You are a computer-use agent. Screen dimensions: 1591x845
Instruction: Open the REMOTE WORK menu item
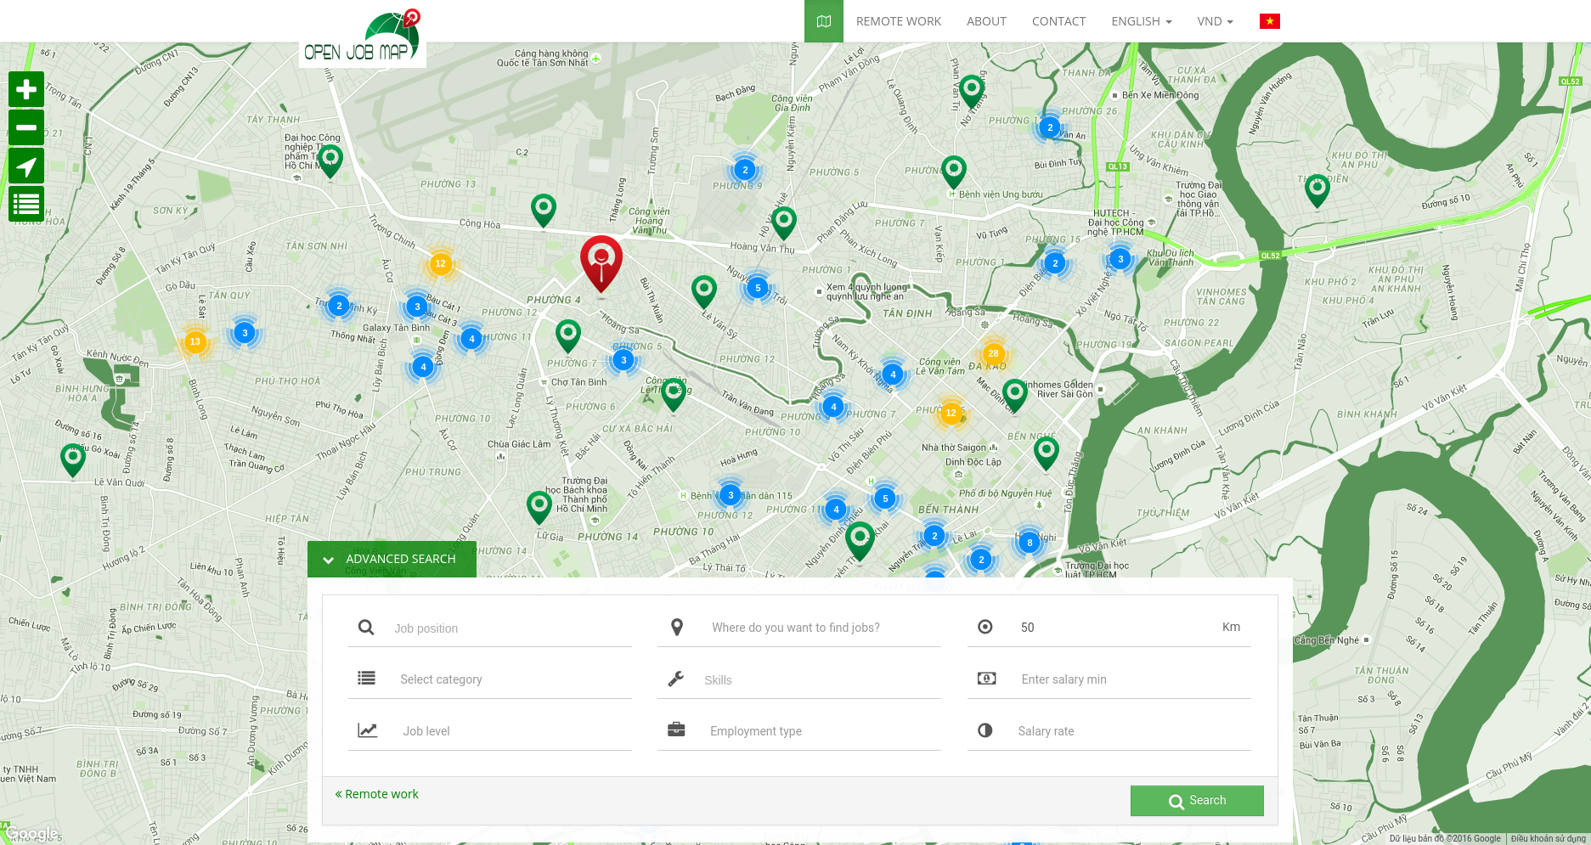coord(898,21)
